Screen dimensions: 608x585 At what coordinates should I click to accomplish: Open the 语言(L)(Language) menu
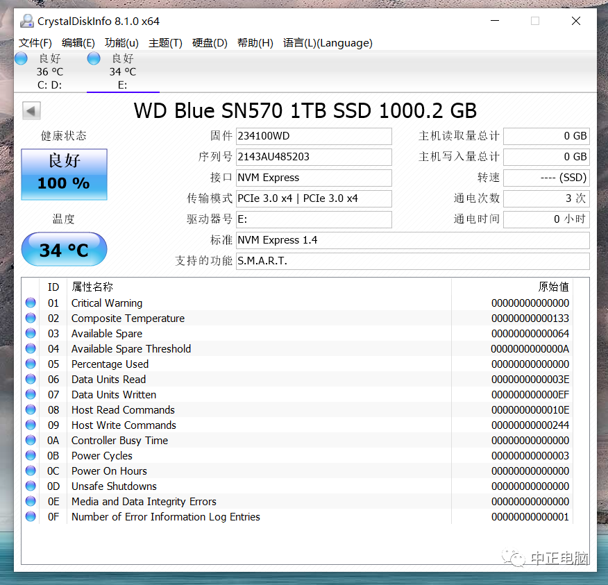[x=328, y=42]
